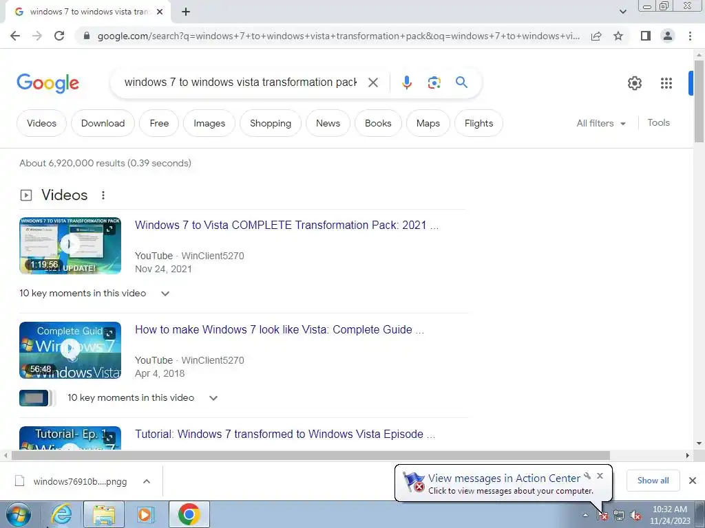Open the small key moment preview thumbnail

tap(34, 398)
